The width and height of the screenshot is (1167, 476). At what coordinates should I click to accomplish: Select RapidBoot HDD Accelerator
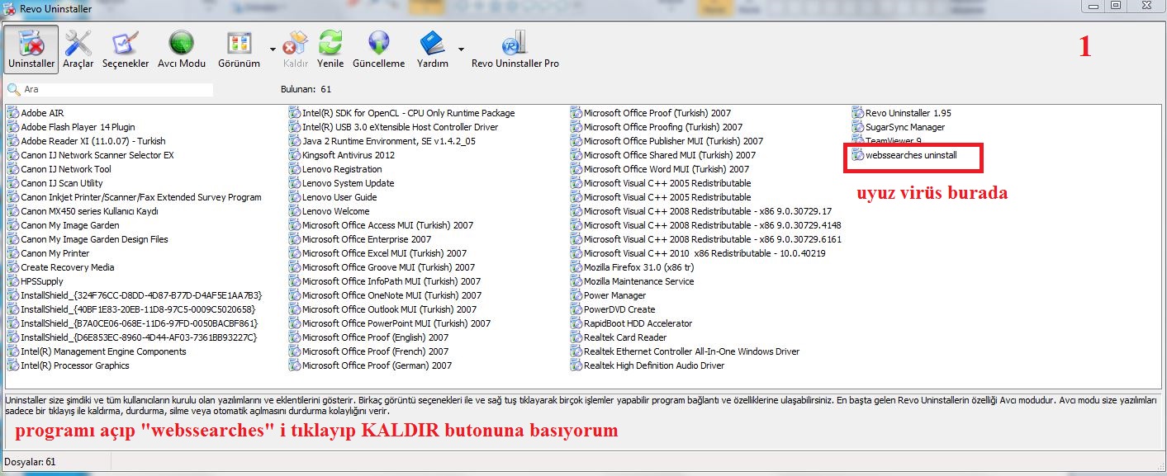click(x=632, y=323)
